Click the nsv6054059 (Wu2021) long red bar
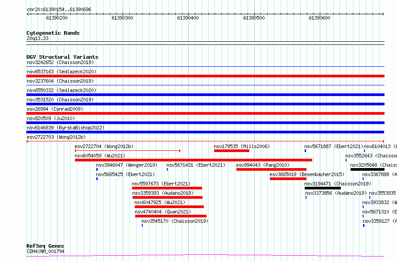397x261 pixels. pos(194,160)
